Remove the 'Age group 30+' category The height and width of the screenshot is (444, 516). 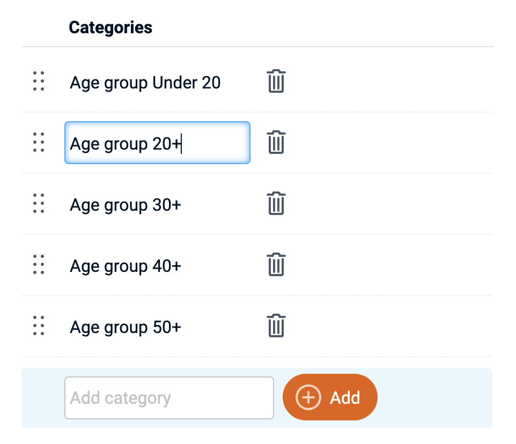pos(276,204)
